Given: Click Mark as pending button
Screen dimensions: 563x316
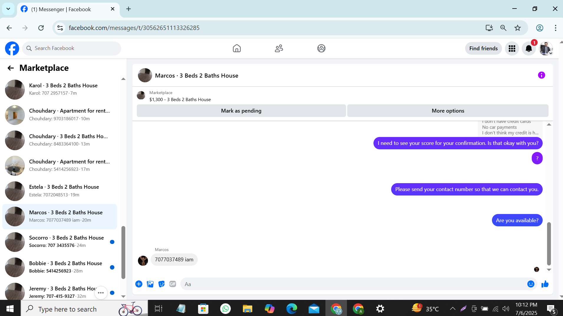Looking at the screenshot, I should coord(241,111).
